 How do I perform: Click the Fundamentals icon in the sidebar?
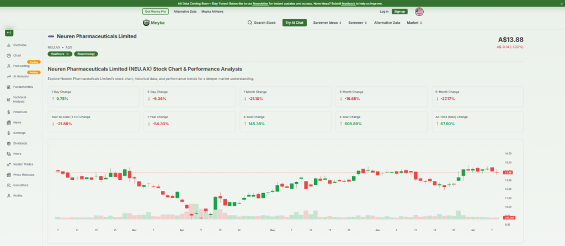pyautogui.click(x=9, y=87)
